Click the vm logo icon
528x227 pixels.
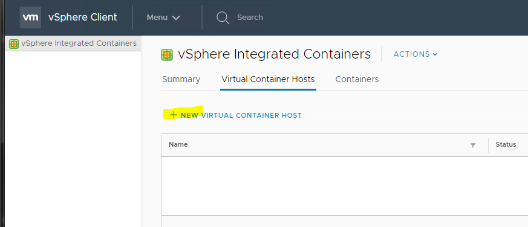point(30,17)
